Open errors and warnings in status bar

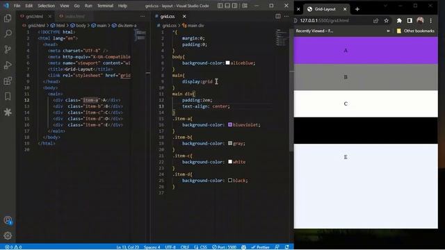pyautogui.click(x=13, y=247)
